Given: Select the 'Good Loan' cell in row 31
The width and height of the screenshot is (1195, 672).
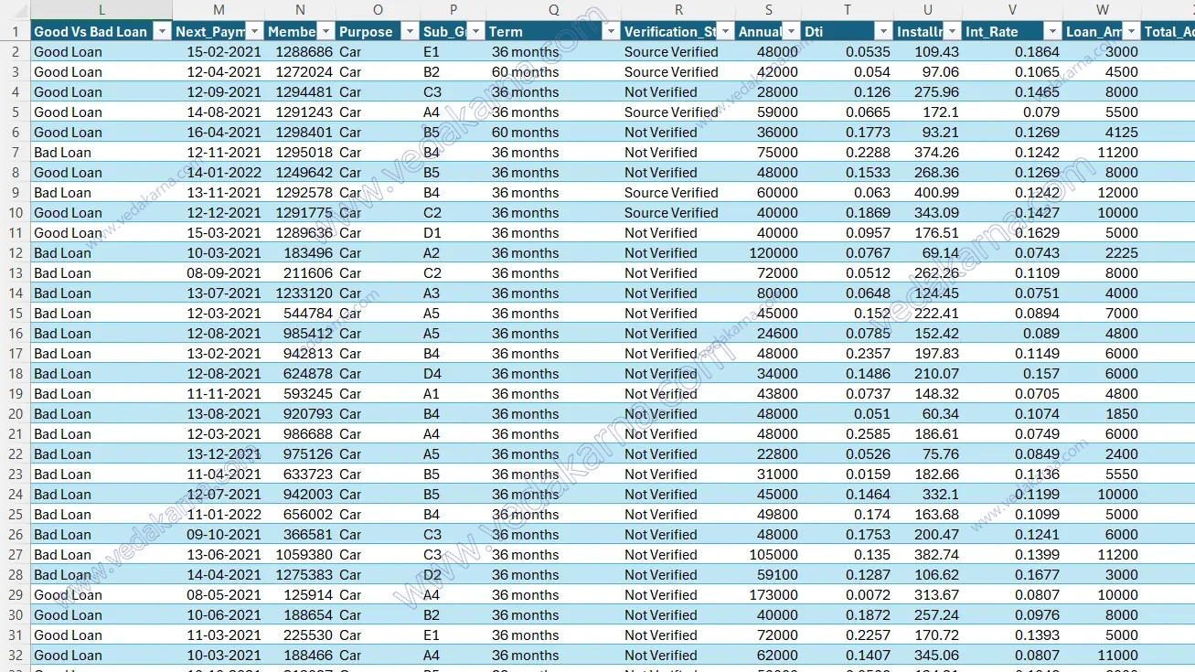Looking at the screenshot, I should (x=101, y=635).
